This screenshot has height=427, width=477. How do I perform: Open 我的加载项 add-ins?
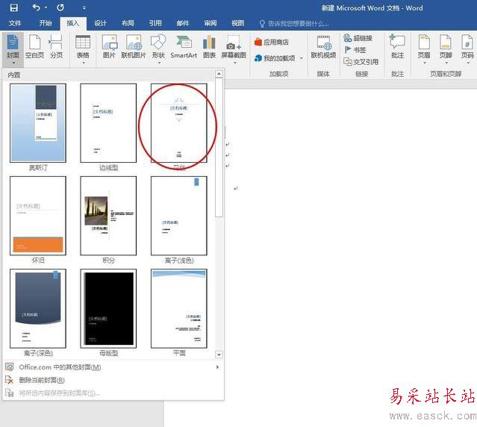point(275,58)
